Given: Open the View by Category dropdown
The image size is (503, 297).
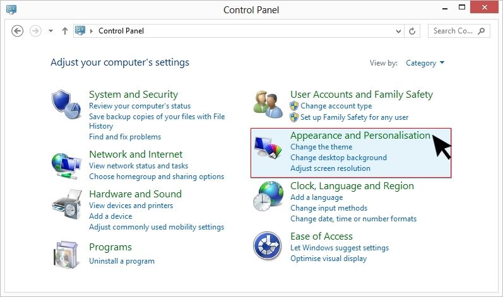Looking at the screenshot, I should 425,63.
